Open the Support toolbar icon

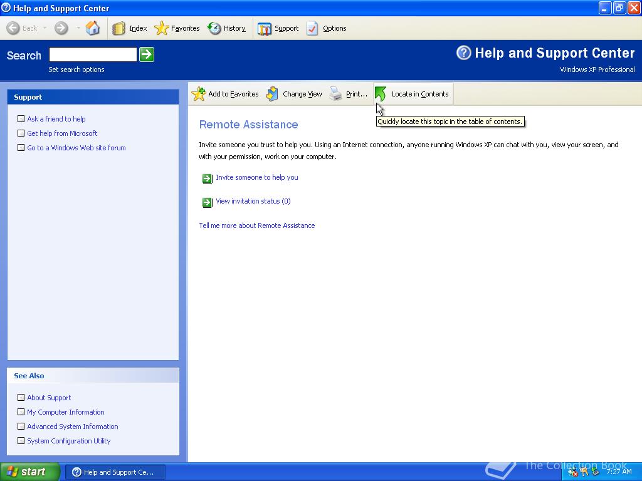265,29
